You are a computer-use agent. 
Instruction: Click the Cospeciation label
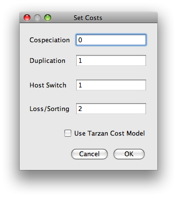coord(50,40)
